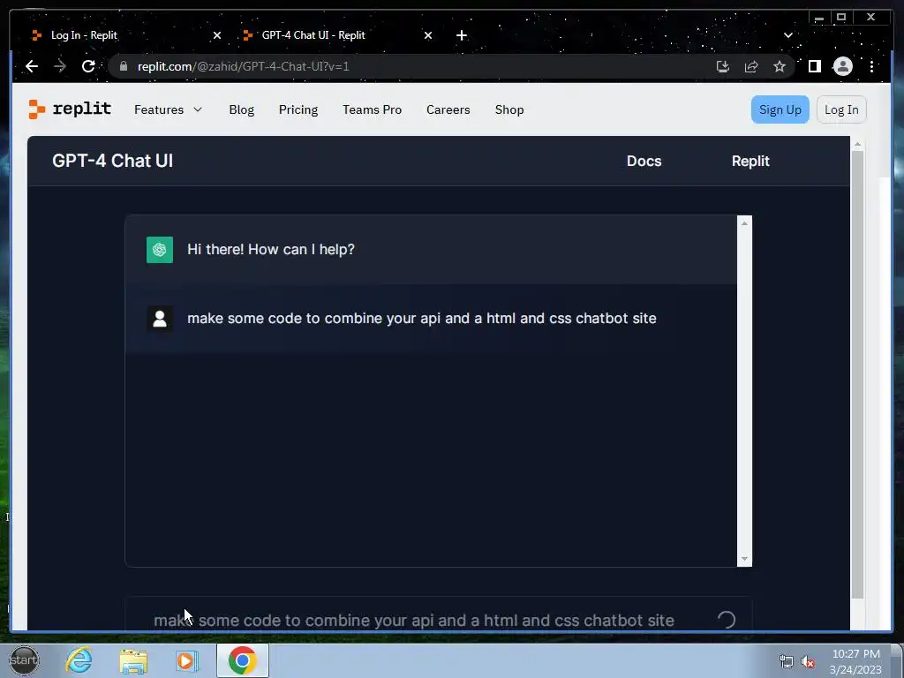The width and height of the screenshot is (904, 678).
Task: Click the share page icon in the address bar
Action: click(751, 66)
